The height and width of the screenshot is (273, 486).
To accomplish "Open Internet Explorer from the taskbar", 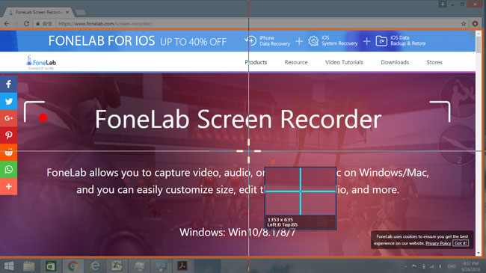I will coord(95,266).
